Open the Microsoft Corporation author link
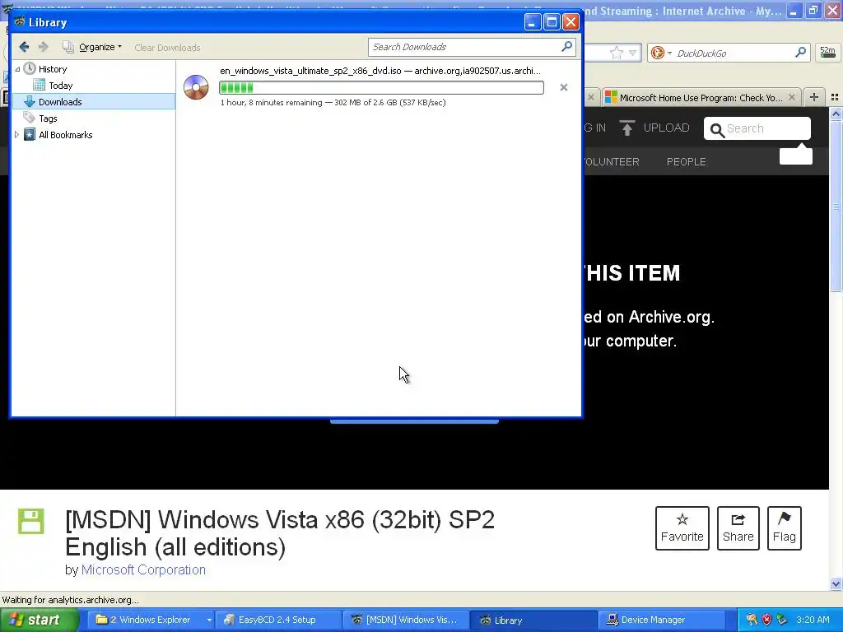This screenshot has height=632, width=843. [143, 569]
